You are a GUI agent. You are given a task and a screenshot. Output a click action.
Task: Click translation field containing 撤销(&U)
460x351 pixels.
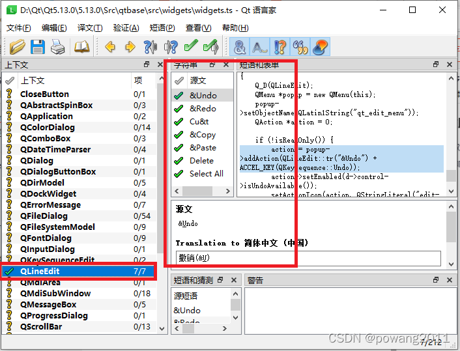308,259
